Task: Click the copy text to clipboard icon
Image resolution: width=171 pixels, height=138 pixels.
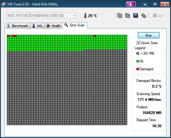Action: click(x=119, y=16)
